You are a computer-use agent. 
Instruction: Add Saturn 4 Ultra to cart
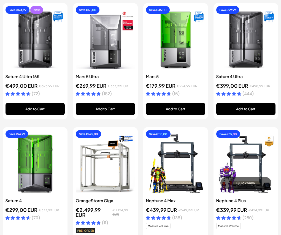(246, 109)
